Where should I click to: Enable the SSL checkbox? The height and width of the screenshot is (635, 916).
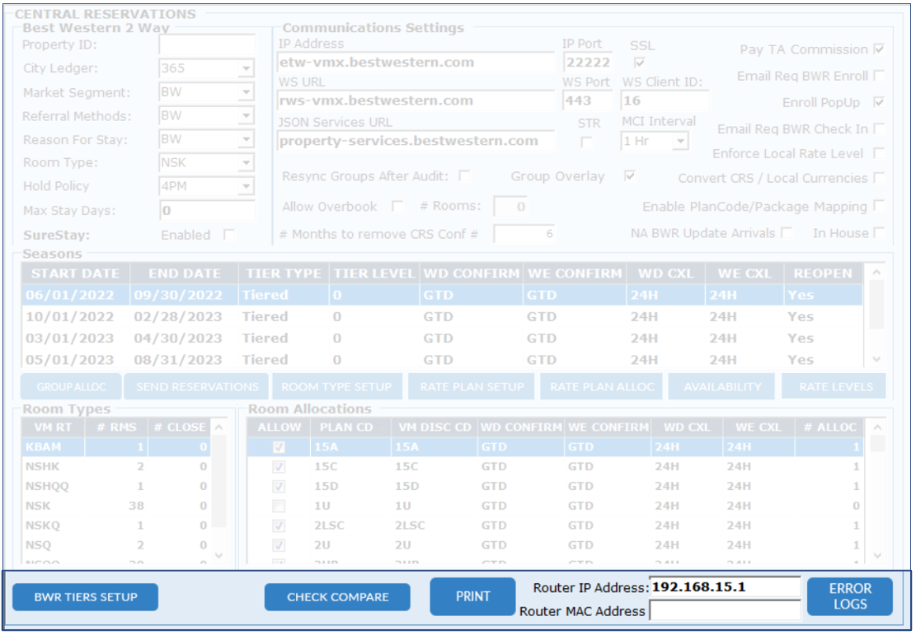pos(640,63)
